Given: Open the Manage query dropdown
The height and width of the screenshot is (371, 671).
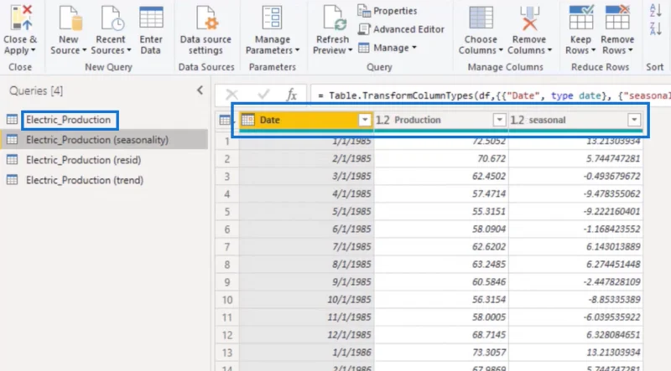Looking at the screenshot, I should tap(388, 48).
